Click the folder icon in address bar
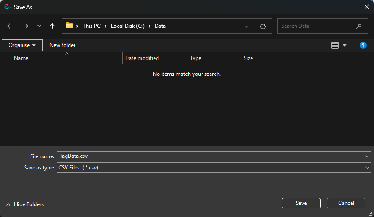 [70, 26]
